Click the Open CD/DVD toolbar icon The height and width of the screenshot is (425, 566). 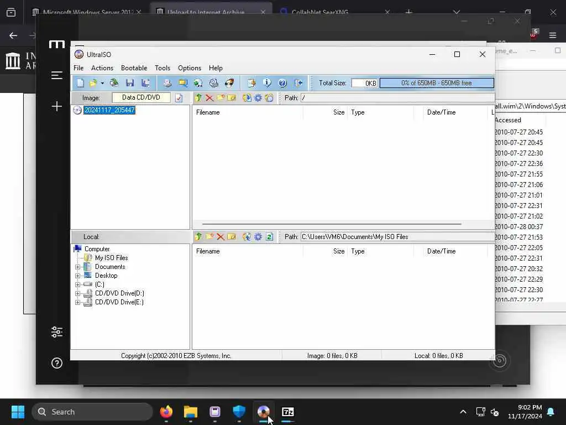coord(114,83)
